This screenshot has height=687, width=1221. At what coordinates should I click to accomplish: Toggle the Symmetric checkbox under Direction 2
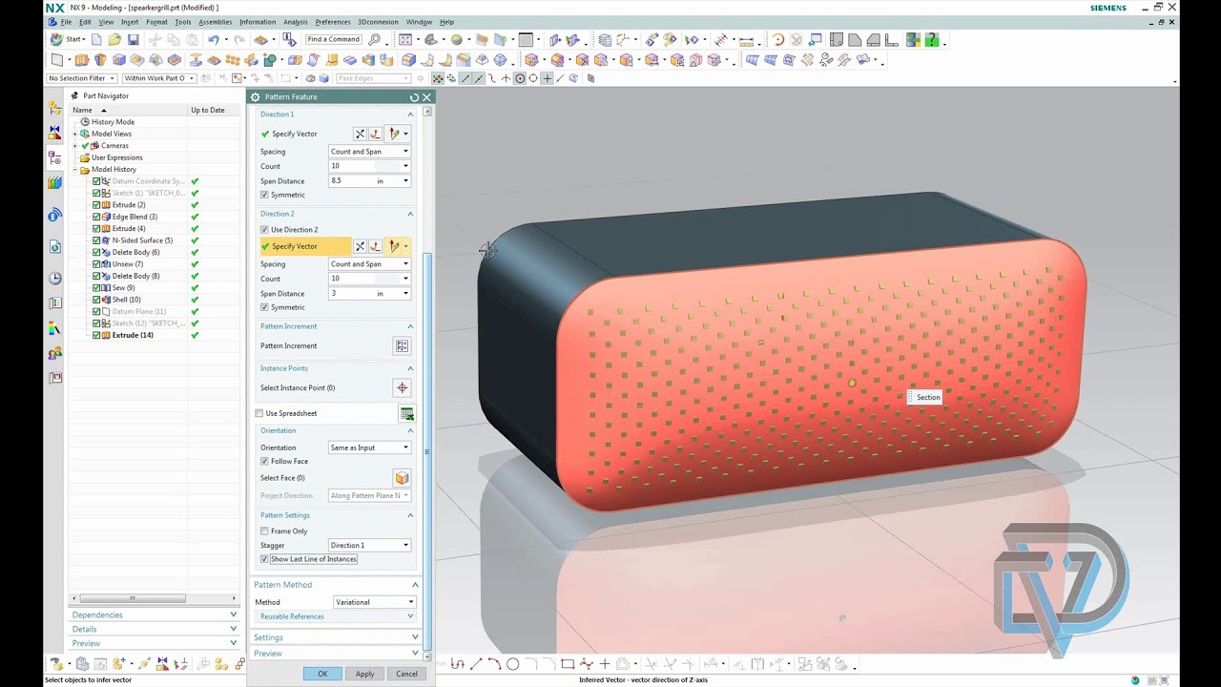point(264,307)
